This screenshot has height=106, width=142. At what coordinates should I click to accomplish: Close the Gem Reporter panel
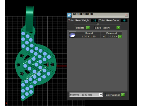click(126, 15)
